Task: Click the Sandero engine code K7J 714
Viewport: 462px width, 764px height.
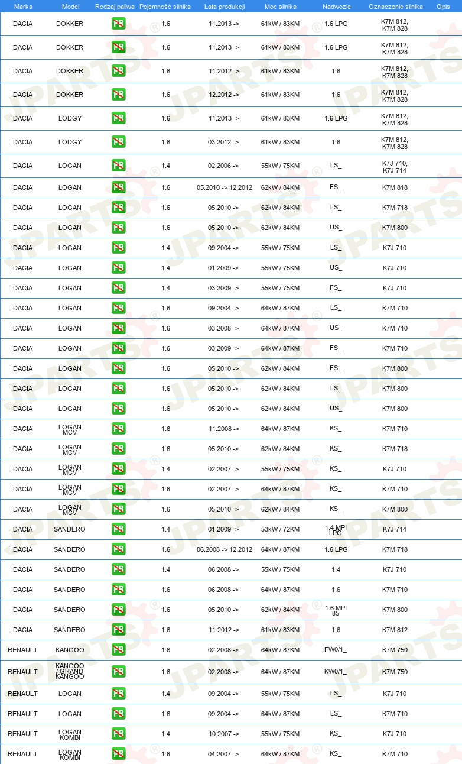Action: coord(395,529)
